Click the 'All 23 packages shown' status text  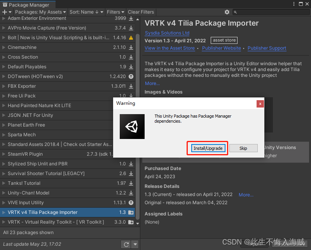[x=28, y=233]
